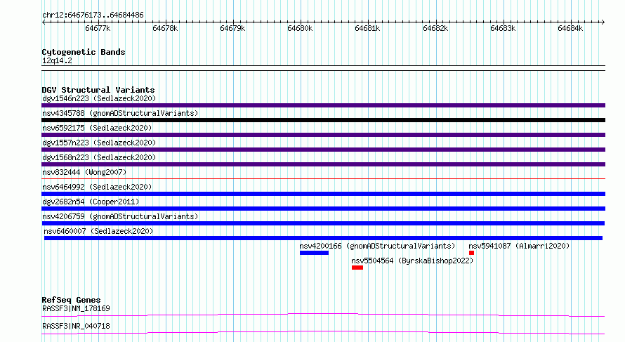The image size is (625, 342).
Task: Click the black bar for nsv4345788
Action: (x=323, y=120)
